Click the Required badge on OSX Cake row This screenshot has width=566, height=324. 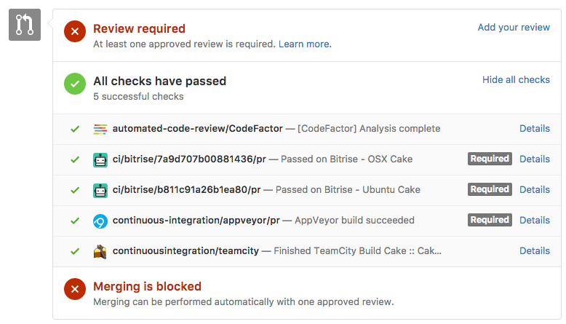(490, 159)
